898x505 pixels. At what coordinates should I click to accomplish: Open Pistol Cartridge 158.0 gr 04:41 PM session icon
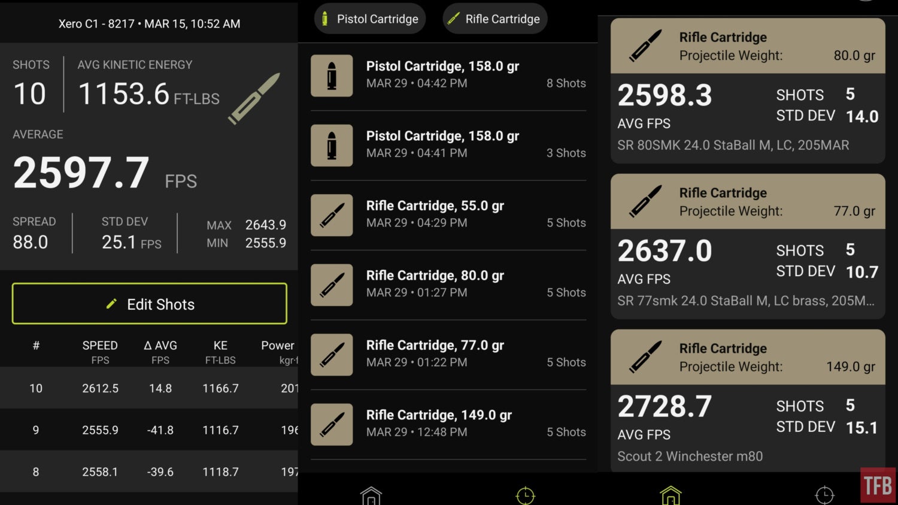click(332, 146)
